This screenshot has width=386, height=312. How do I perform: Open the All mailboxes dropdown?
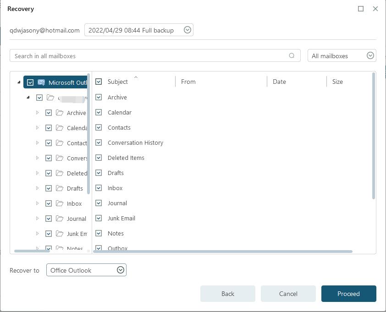coord(370,56)
